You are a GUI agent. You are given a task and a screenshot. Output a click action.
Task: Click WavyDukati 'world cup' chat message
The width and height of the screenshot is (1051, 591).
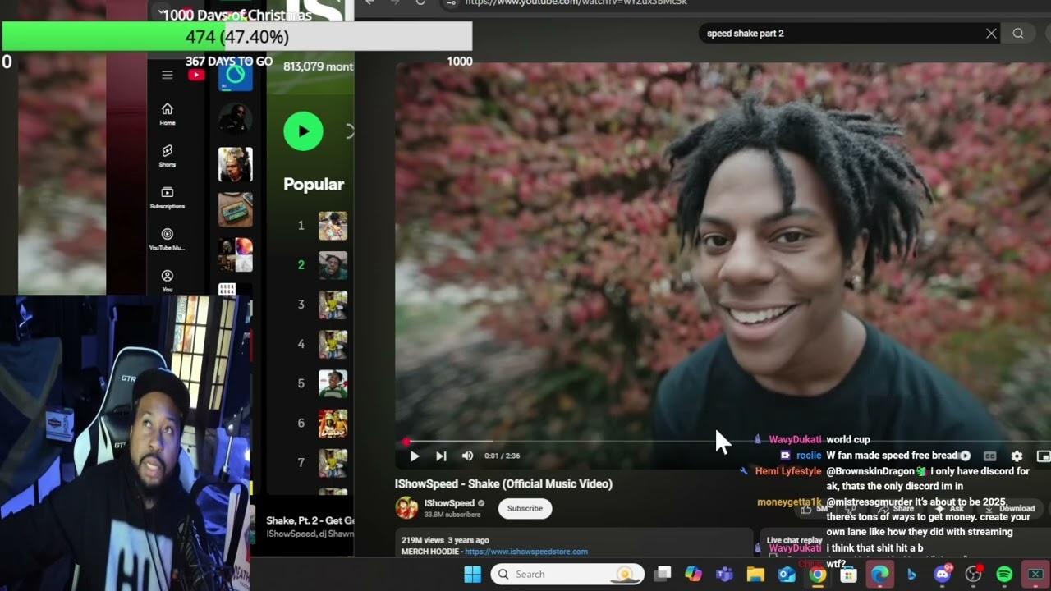pos(848,440)
